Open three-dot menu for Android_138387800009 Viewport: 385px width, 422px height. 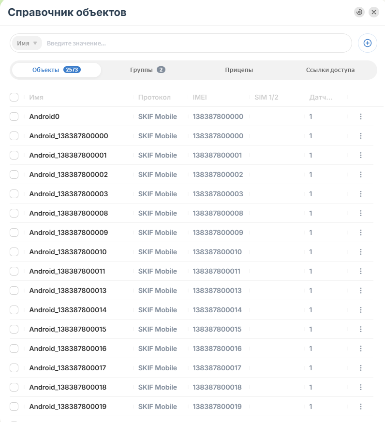coord(361,233)
